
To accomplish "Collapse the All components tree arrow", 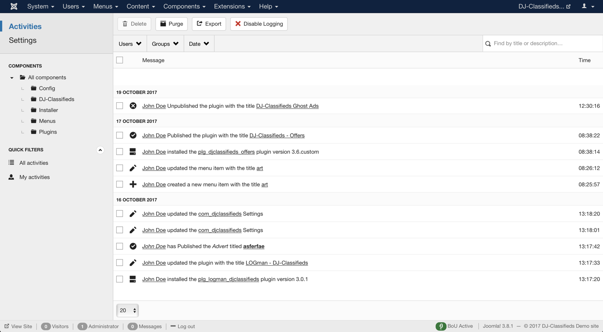I will point(12,78).
